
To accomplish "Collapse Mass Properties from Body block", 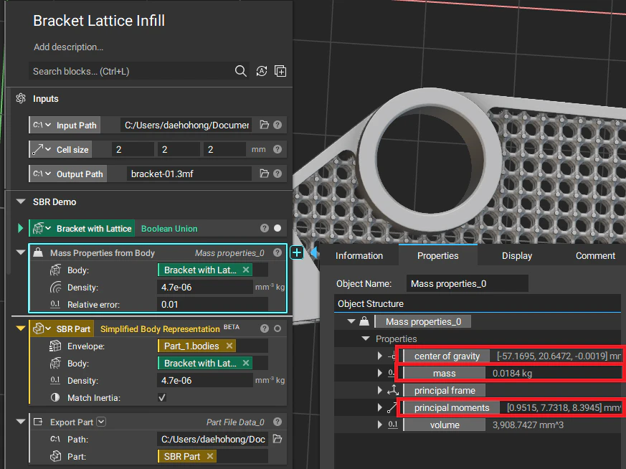I will (21, 252).
